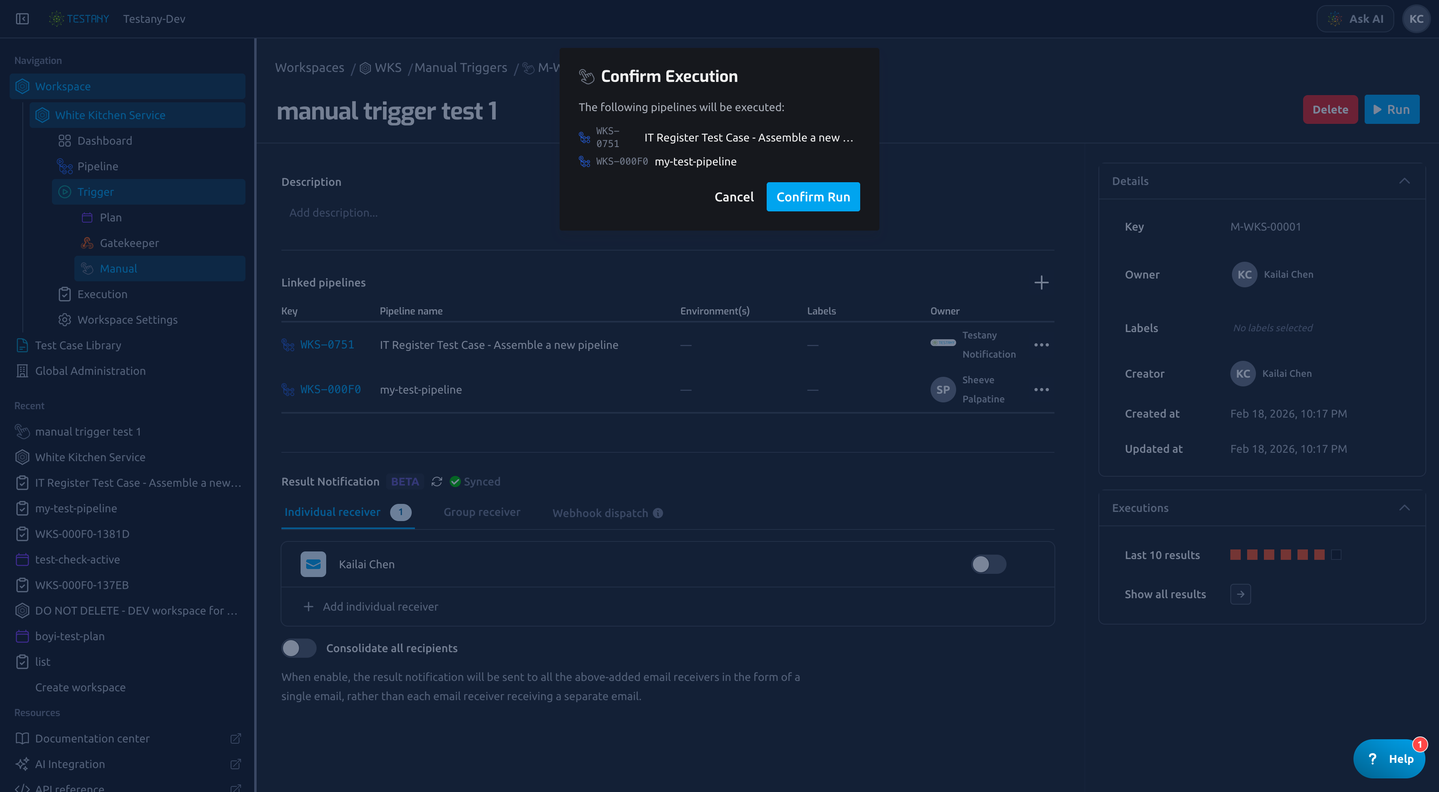Screen dimensions: 1439x792
Task: Click the sixth red result square
Action: click(1319, 555)
